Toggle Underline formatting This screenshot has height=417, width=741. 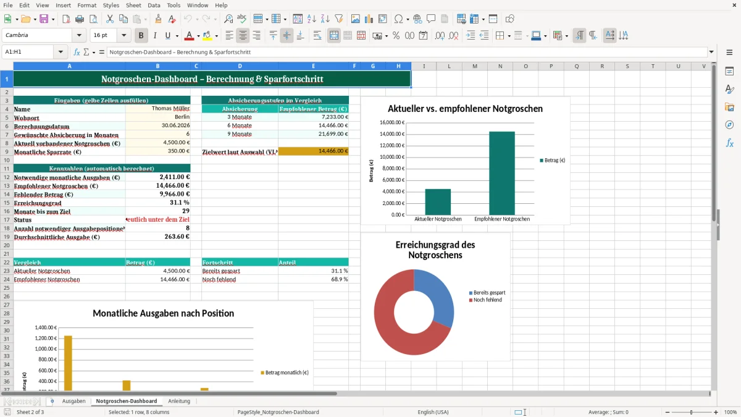coord(168,36)
